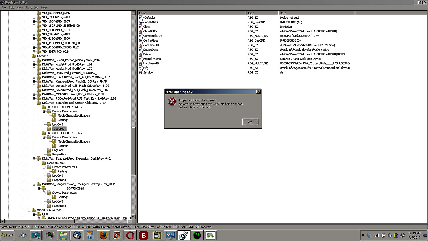Collapse the 4C530001080521119511&0 key
Viewport: 428px width, 241px height.
(x=39, y=107)
